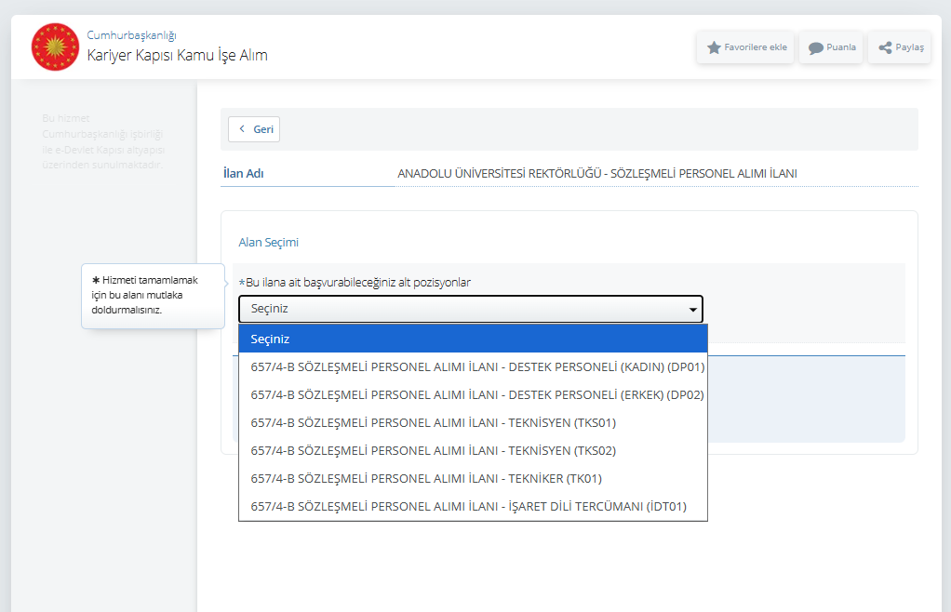Go back using the Geri button
The width and height of the screenshot is (951, 612).
click(254, 129)
